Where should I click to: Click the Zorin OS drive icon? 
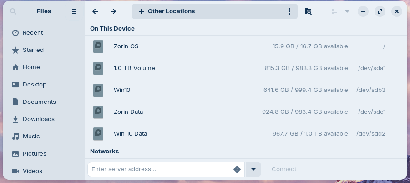pos(98,46)
